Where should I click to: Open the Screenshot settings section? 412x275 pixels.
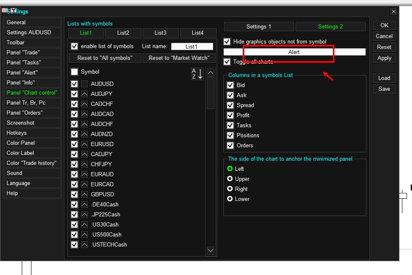(x=32, y=123)
